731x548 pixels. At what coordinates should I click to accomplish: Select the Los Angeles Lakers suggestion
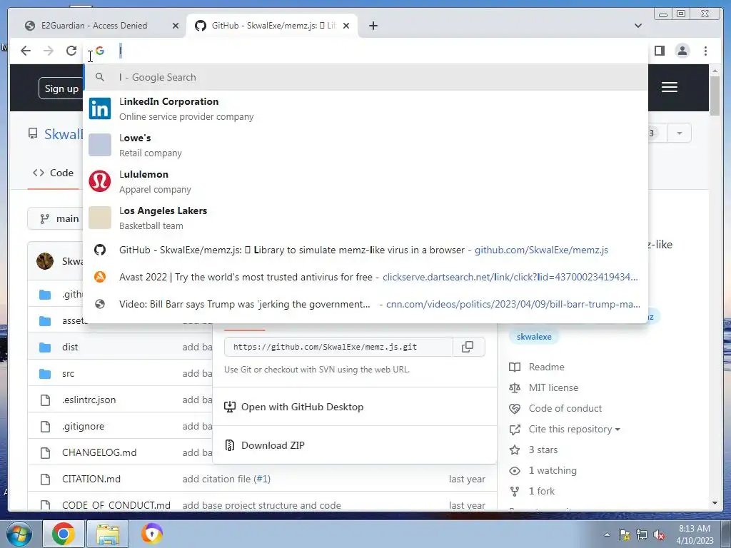(x=366, y=218)
